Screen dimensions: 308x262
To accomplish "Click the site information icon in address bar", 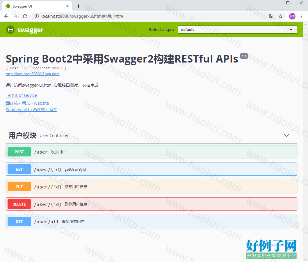I will coord(37,16).
